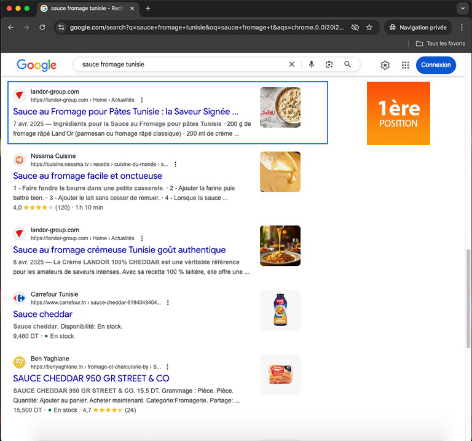Click the 9,480 DT price text
472x441 pixels.
coord(26,337)
